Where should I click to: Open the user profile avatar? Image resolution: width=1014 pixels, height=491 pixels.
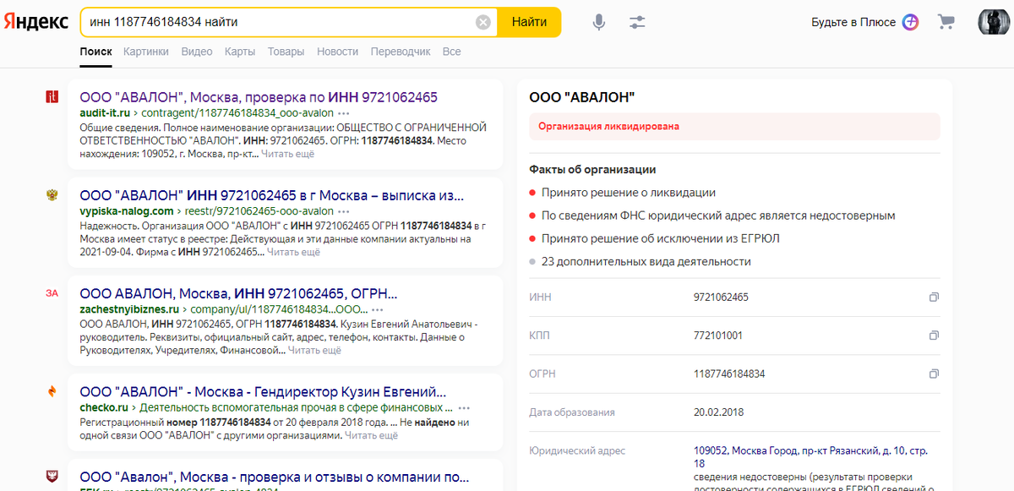pyautogui.click(x=992, y=22)
